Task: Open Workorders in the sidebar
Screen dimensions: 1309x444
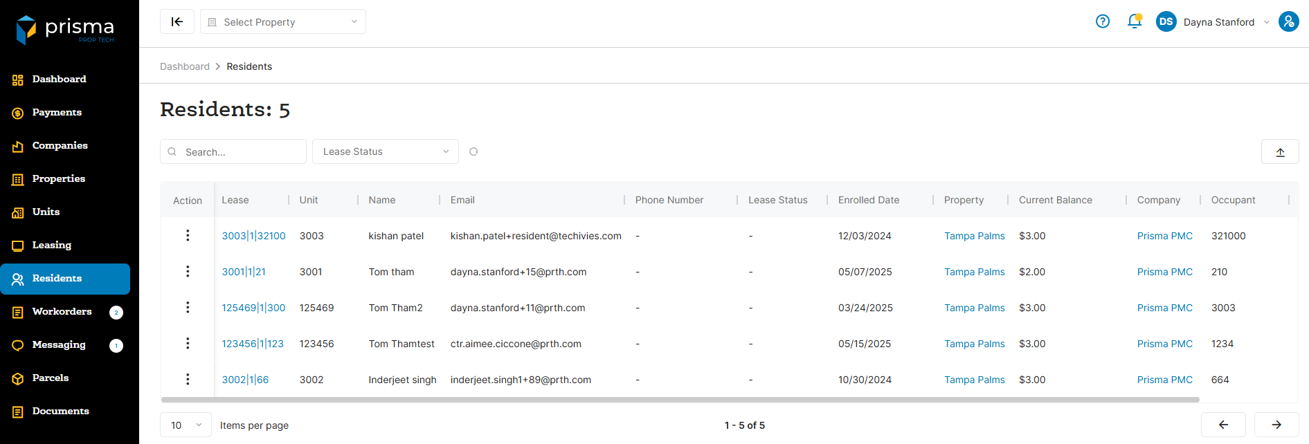Action: click(x=62, y=312)
